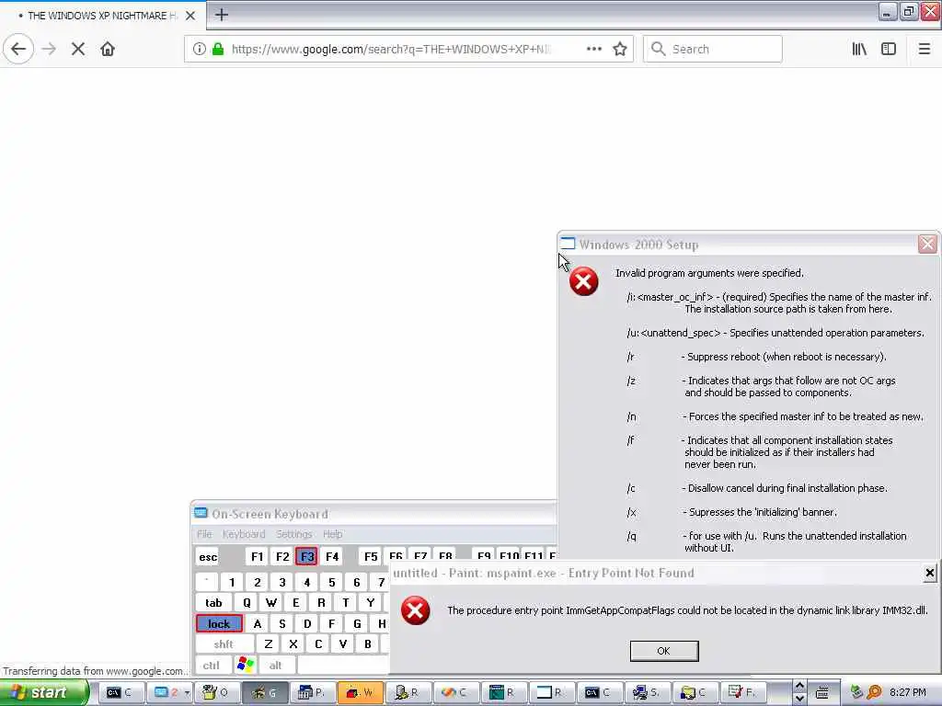This screenshot has width=942, height=706.
Task: Click the Windows 2000 Setup title bar icon
Action: pyautogui.click(x=568, y=244)
